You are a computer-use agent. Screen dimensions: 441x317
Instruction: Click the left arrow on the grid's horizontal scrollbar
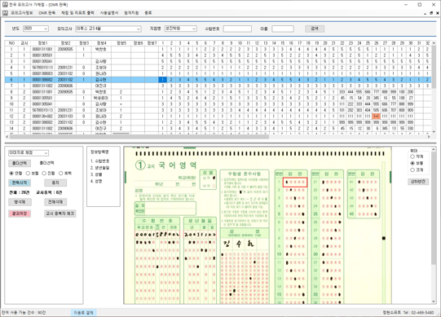click(7, 136)
